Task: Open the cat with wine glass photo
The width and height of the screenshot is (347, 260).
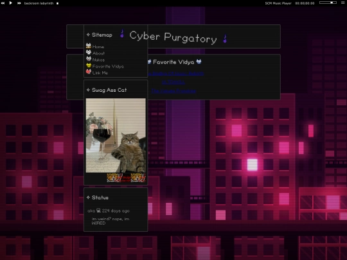Action: [x=116, y=135]
